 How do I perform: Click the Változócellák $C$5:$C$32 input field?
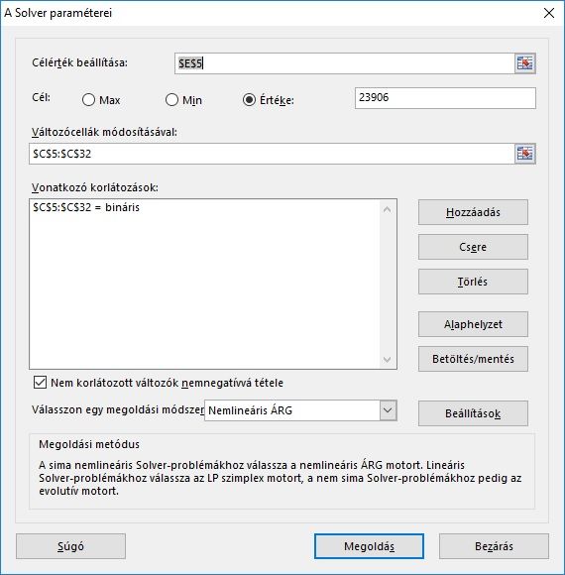coord(272,154)
